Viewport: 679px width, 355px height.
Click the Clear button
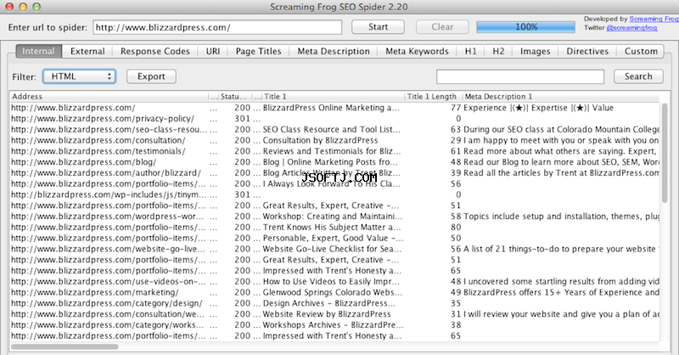coord(442,27)
